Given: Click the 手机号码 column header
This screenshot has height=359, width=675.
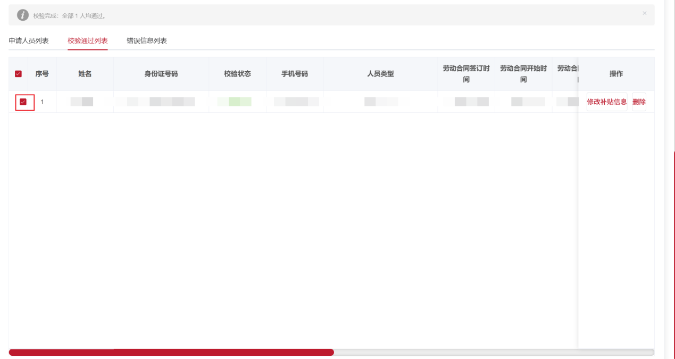Looking at the screenshot, I should [295, 74].
